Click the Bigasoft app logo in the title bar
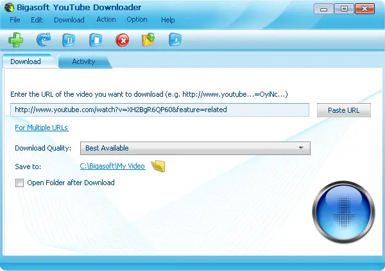This screenshot has width=385, height=271. pyautogui.click(x=10, y=7)
